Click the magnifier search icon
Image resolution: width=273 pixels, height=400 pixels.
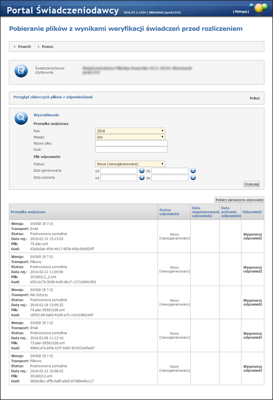tap(21, 118)
